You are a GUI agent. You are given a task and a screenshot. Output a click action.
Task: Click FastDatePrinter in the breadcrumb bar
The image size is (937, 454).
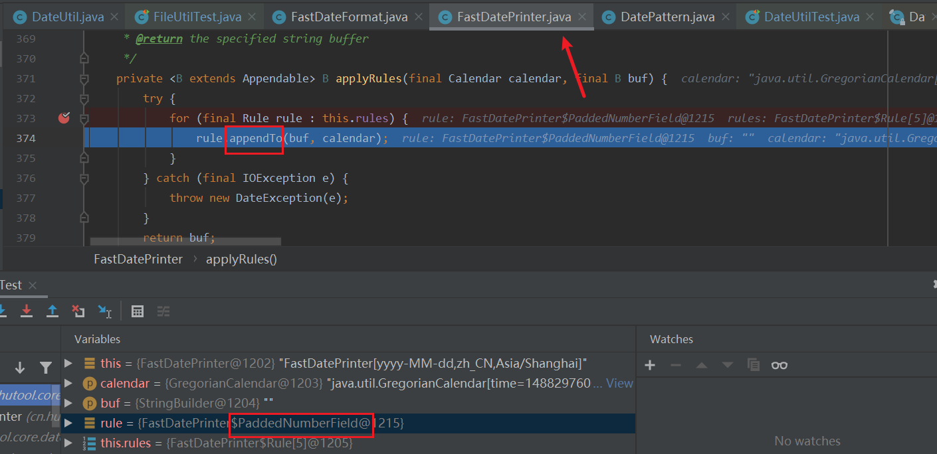pos(138,259)
